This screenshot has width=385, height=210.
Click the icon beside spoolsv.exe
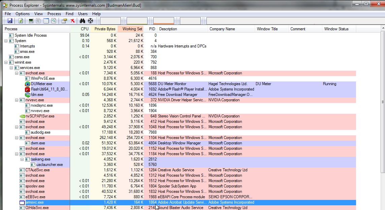click(x=22, y=186)
